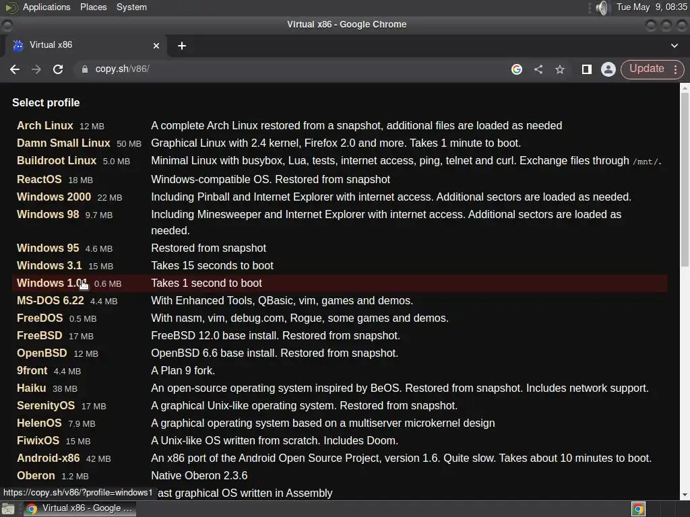Click 'Native Oberon 2.3.6' description
The width and height of the screenshot is (690, 517).
click(x=199, y=476)
